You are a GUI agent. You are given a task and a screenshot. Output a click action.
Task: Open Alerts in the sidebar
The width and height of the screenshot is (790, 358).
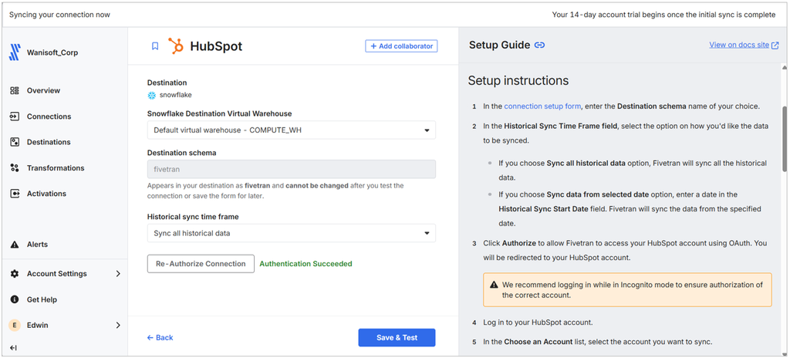[37, 245]
